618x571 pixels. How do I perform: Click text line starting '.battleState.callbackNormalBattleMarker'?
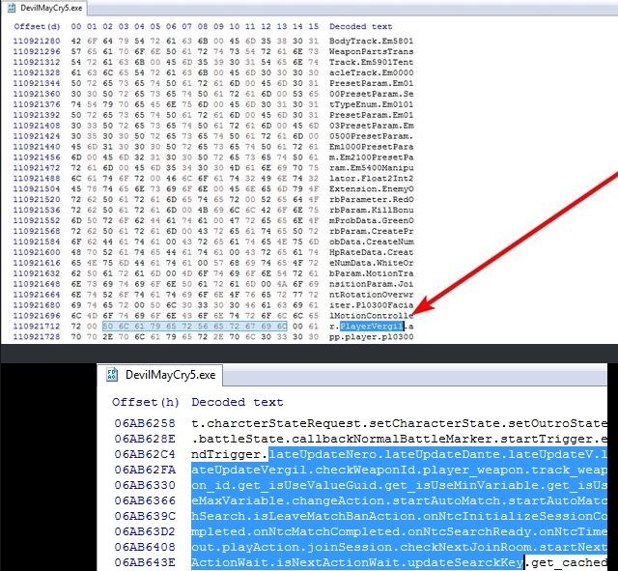point(399,439)
